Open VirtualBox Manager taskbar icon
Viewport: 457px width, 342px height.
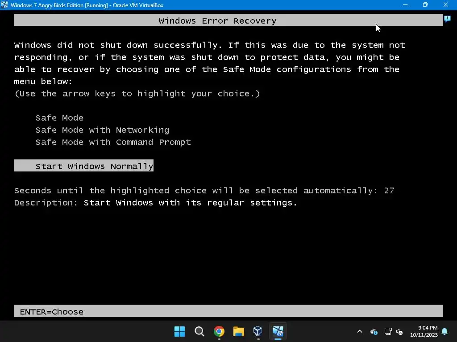258,331
